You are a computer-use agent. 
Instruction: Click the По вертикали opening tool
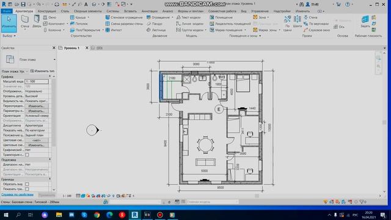pos(316,24)
